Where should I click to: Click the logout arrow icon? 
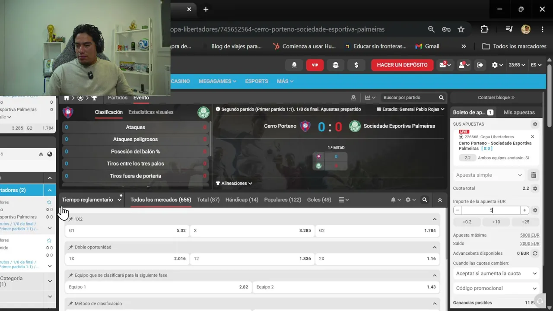point(480,65)
